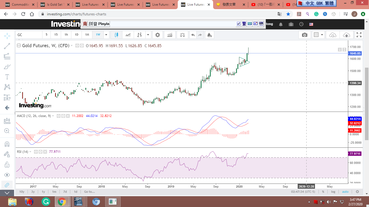Screen dimensions: 369x207
Task: Set chart range to 3y
Action: (x=33, y=192)
